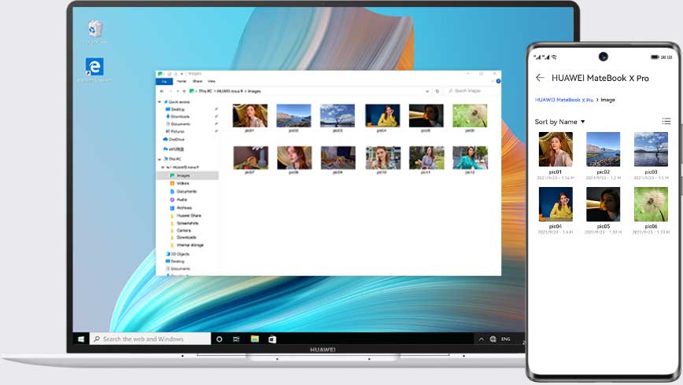Click This PC in the address bar path
This screenshot has height=385, width=683.
(x=205, y=91)
